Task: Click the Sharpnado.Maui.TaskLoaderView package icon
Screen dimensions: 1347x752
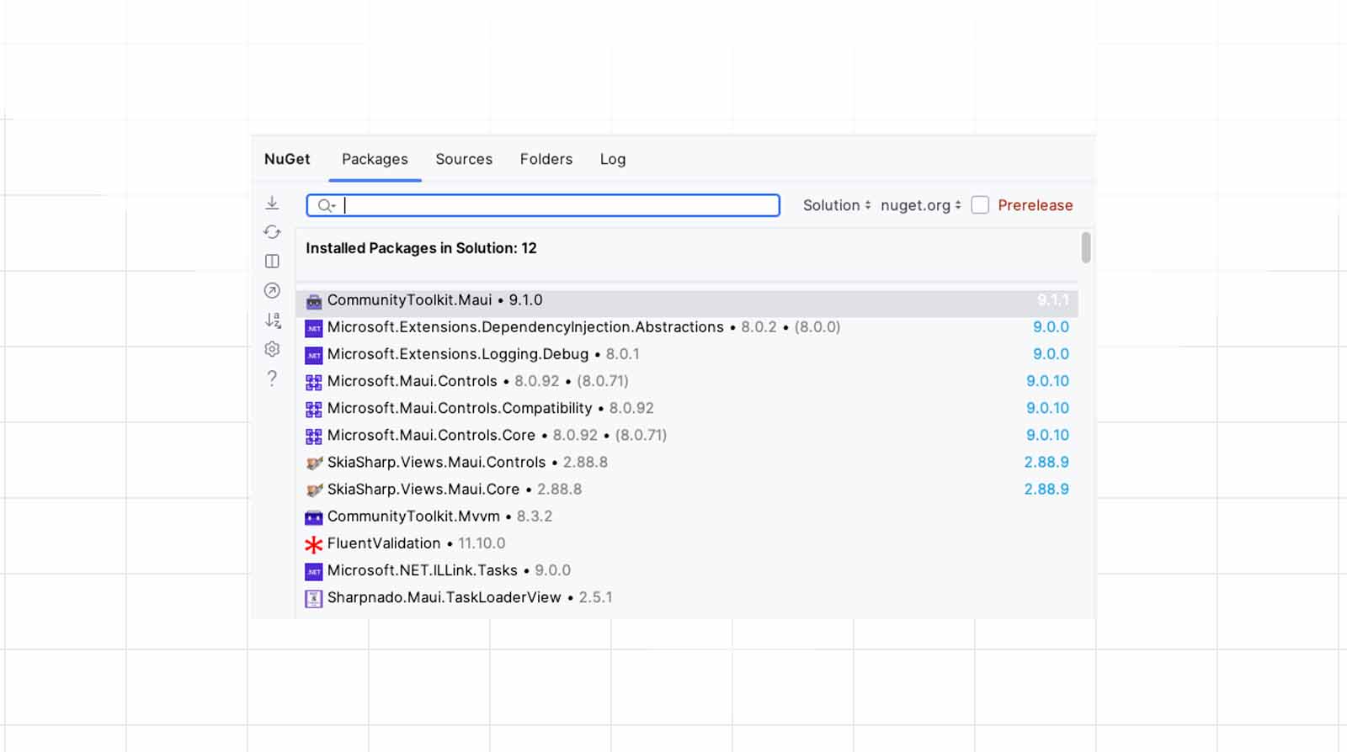Action: [x=314, y=599]
